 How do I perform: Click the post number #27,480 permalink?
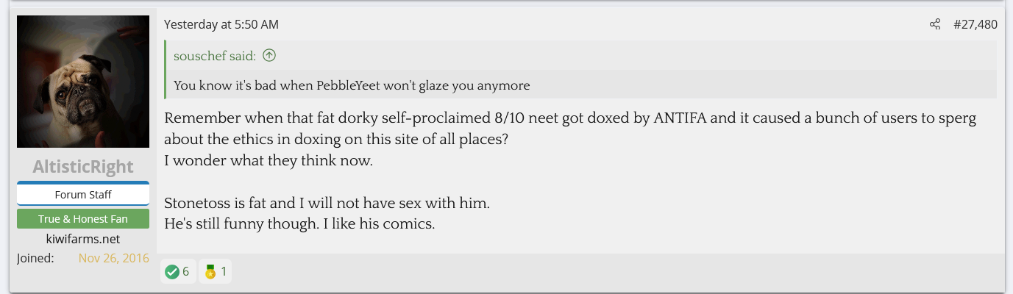tap(975, 25)
